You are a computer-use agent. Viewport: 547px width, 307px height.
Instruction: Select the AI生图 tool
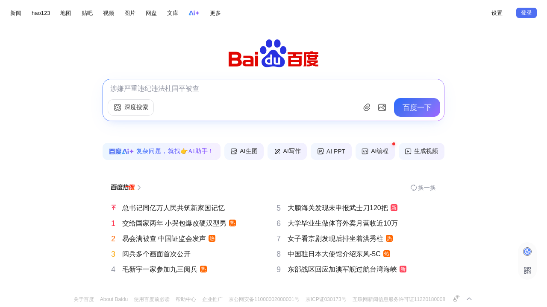tap(244, 151)
